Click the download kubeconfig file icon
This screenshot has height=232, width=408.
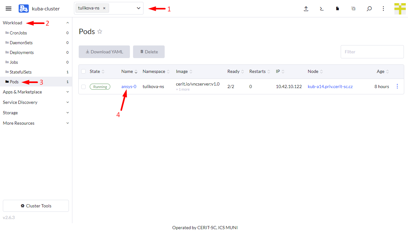(338, 9)
